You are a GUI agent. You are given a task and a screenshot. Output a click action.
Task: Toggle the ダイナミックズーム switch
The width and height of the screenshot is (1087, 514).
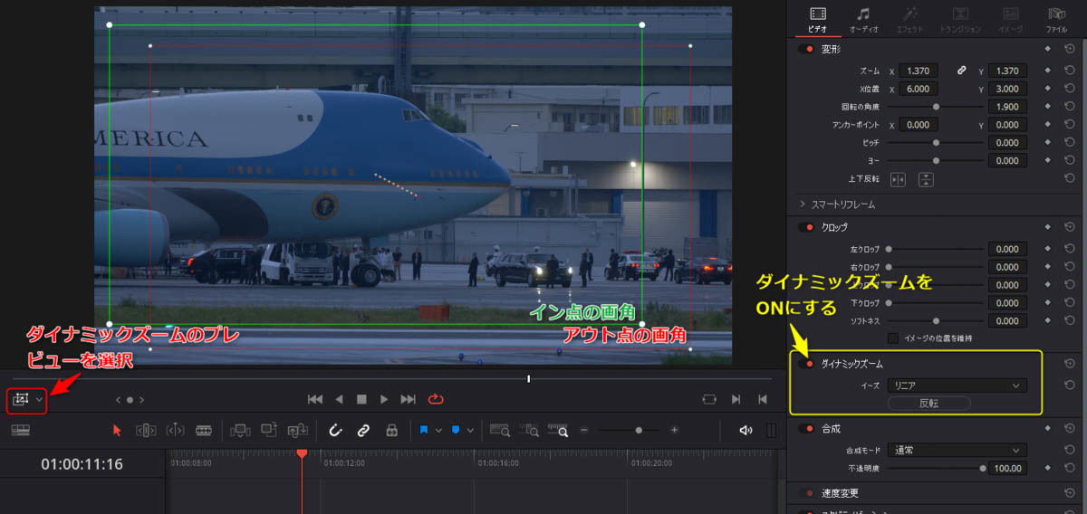[x=805, y=364]
